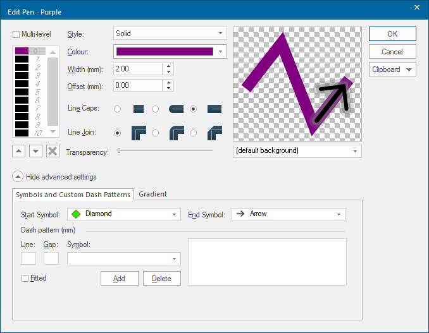
Task: Select level number 10 in list
Action: tap(38, 133)
